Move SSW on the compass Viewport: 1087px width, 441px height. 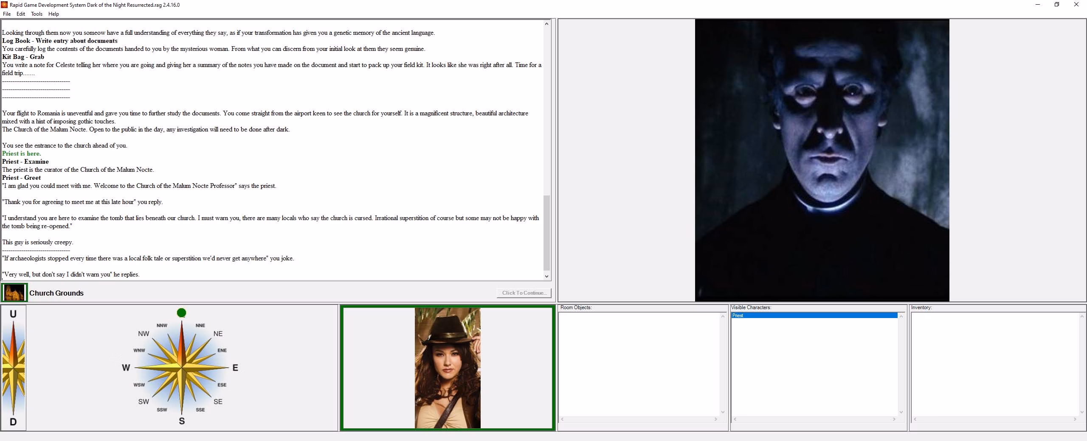point(162,410)
